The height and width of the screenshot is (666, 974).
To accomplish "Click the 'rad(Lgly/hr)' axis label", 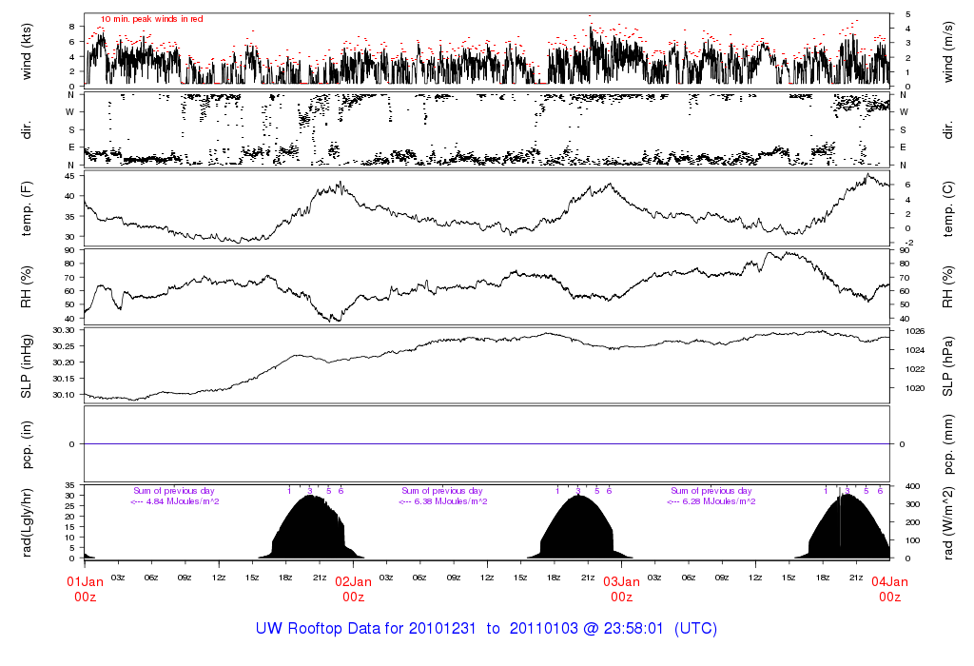I will coord(27,521).
